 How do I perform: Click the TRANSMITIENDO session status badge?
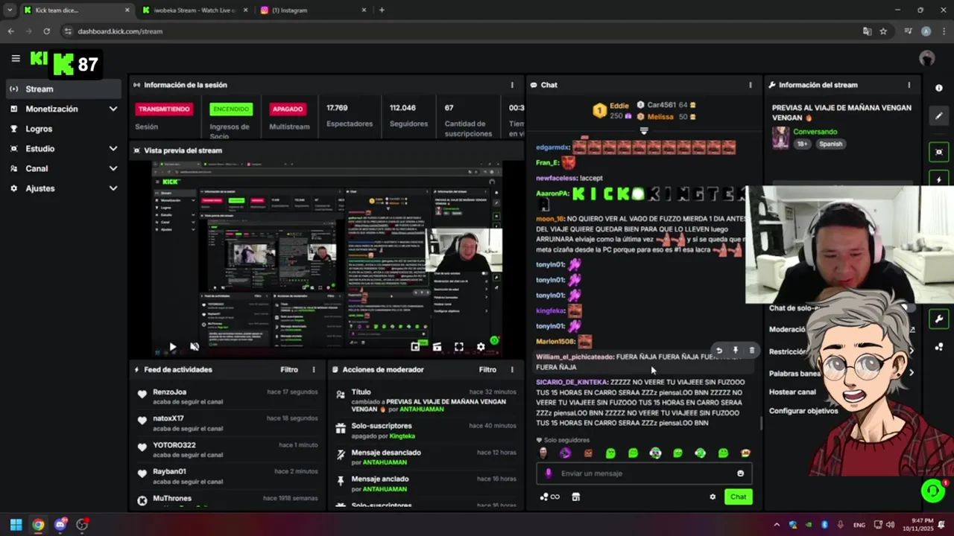pyautogui.click(x=164, y=109)
